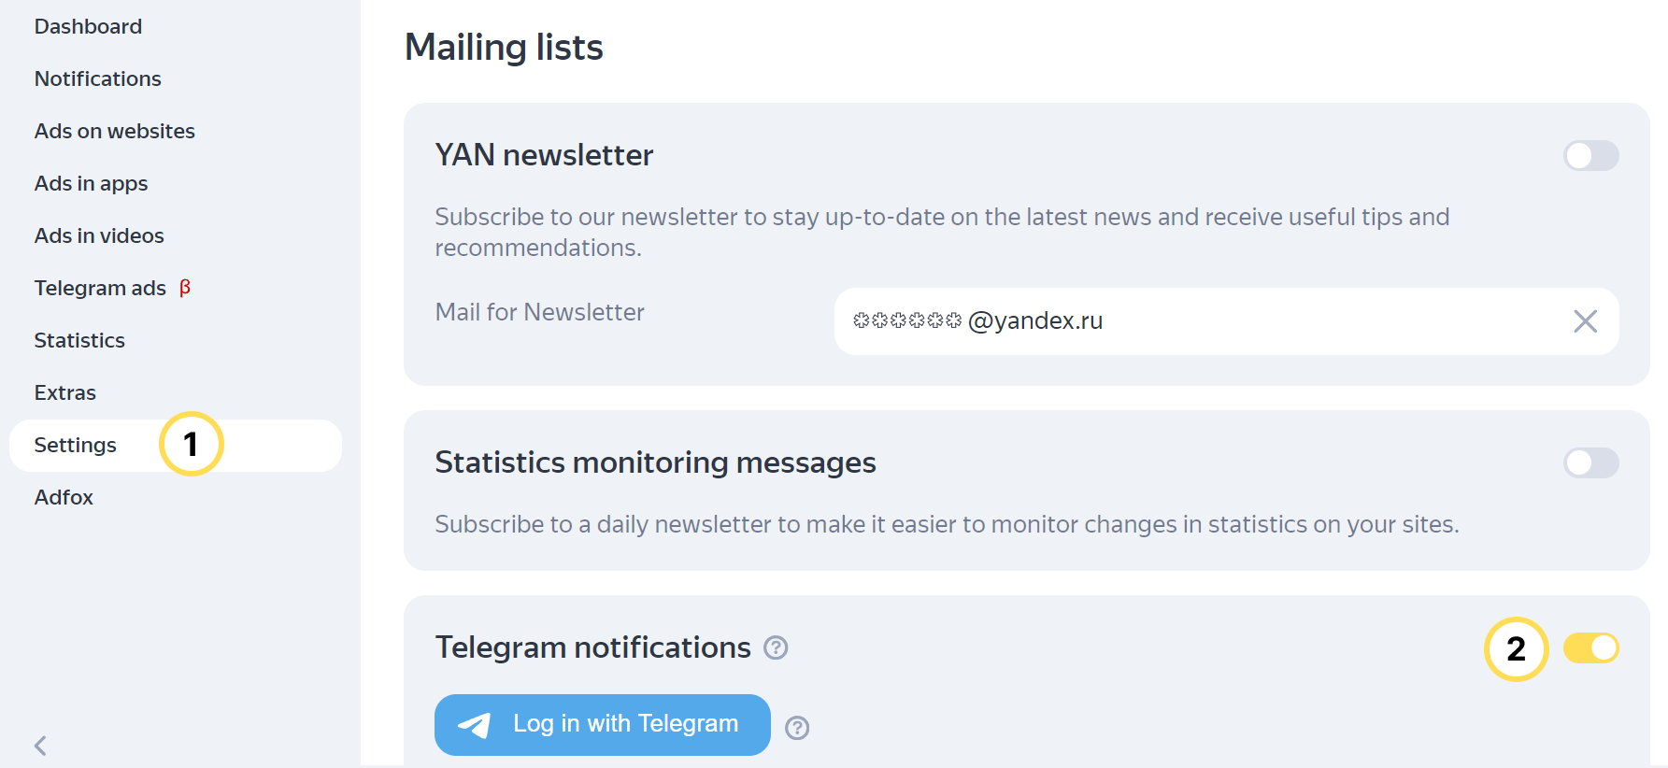Disable the Telegram notifications toggle
The width and height of the screenshot is (1668, 768).
pyautogui.click(x=1590, y=648)
